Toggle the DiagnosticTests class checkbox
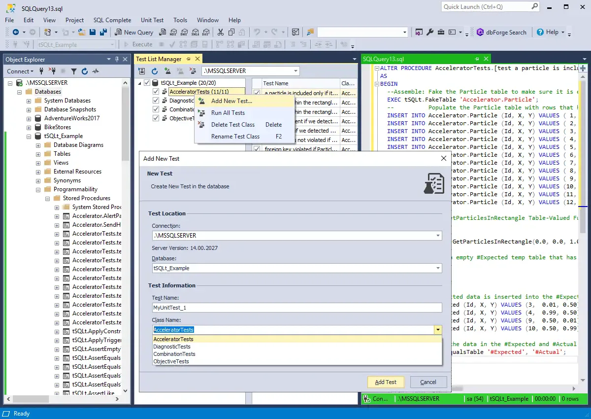 [x=156, y=101]
